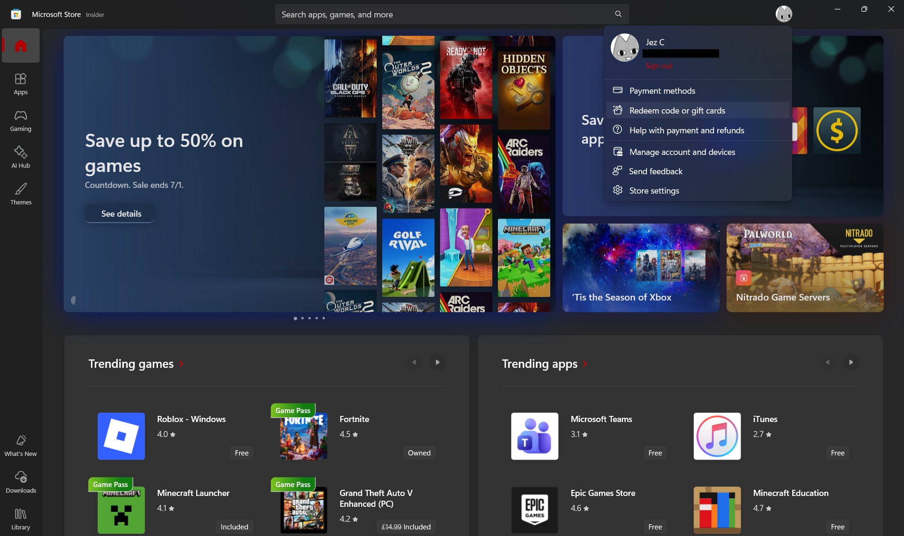
Task: Go to the Gaming sidebar icon
Action: (x=21, y=121)
